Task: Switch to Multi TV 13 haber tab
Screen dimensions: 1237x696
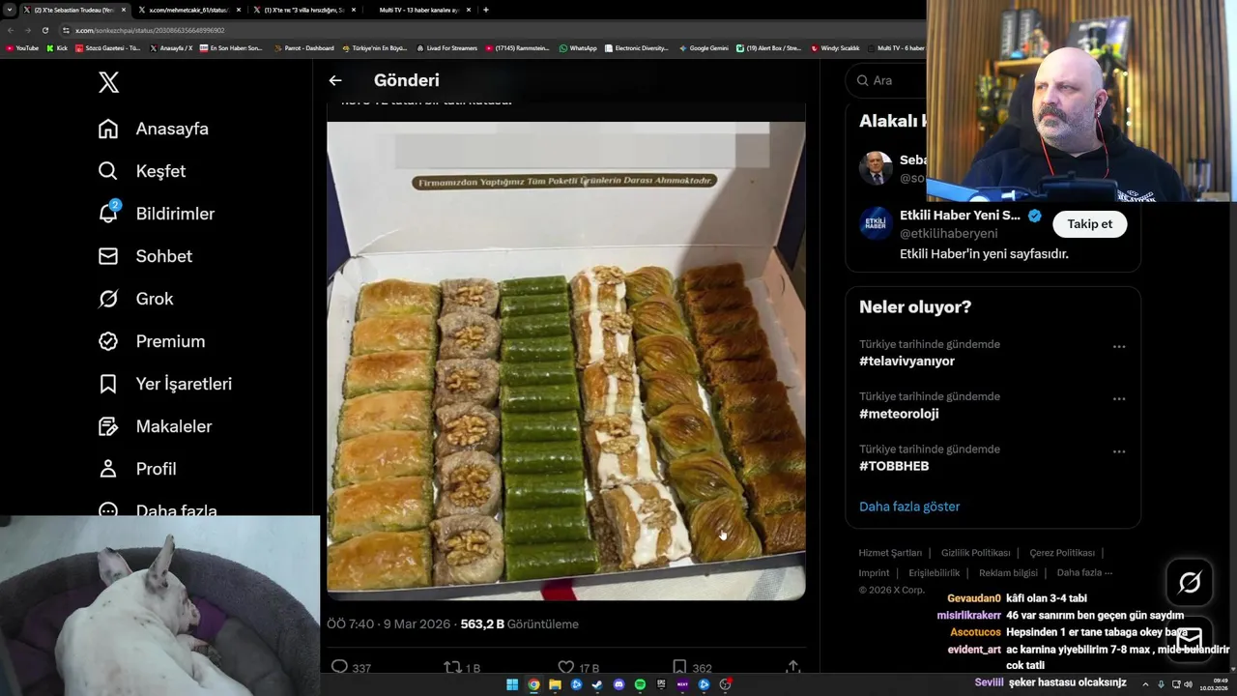Action: [x=417, y=10]
